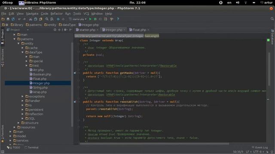Click the Copy toolbar icon

point(36,19)
